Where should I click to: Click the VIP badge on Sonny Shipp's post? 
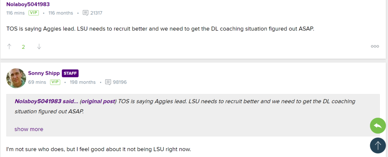(55, 82)
